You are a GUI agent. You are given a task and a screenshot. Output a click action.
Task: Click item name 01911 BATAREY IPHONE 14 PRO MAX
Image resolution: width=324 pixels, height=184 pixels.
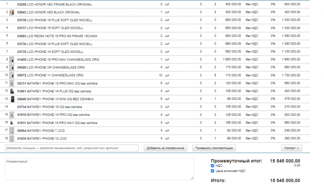(57, 123)
